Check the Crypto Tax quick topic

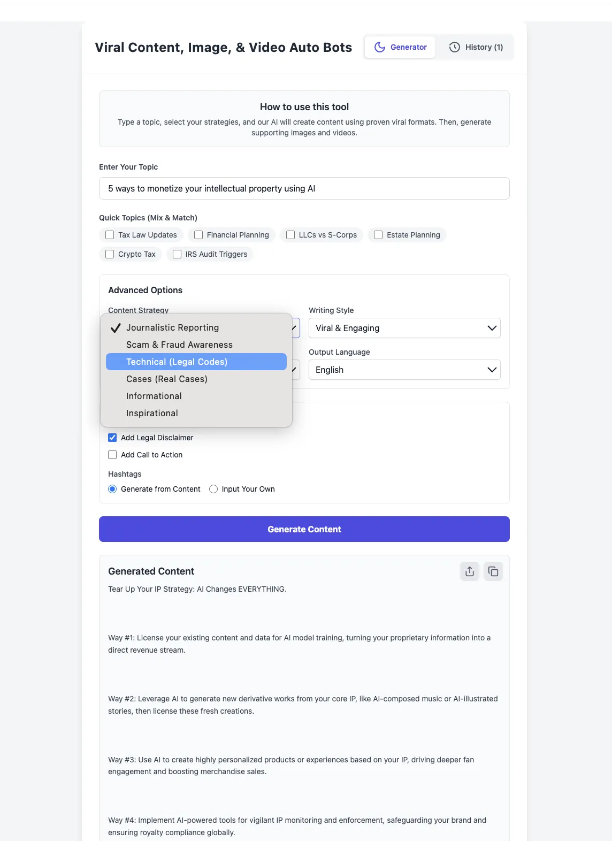tap(110, 254)
